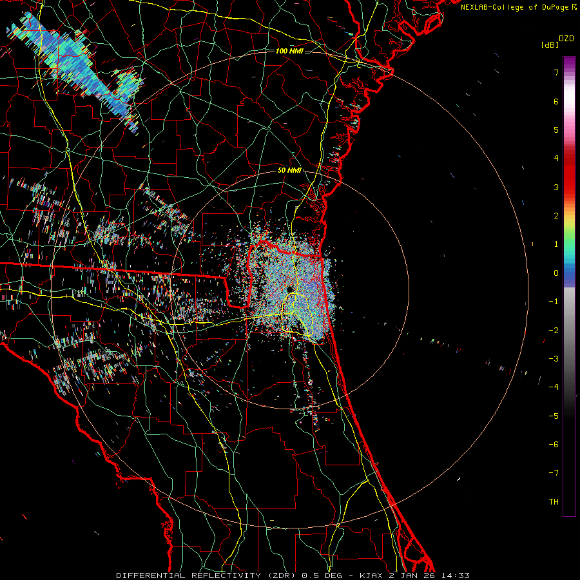The height and width of the screenshot is (580, 580).
Task: Click the -5 value on the color scale
Action: [x=554, y=416]
